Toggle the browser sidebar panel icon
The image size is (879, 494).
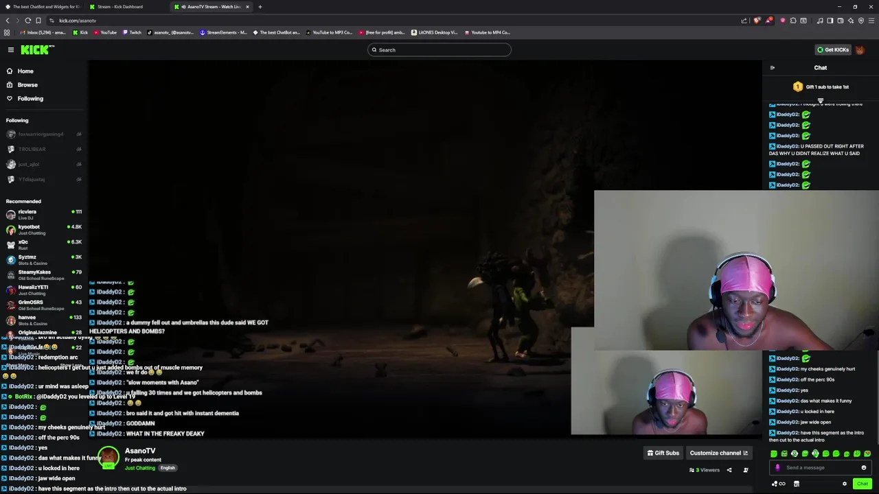click(830, 21)
